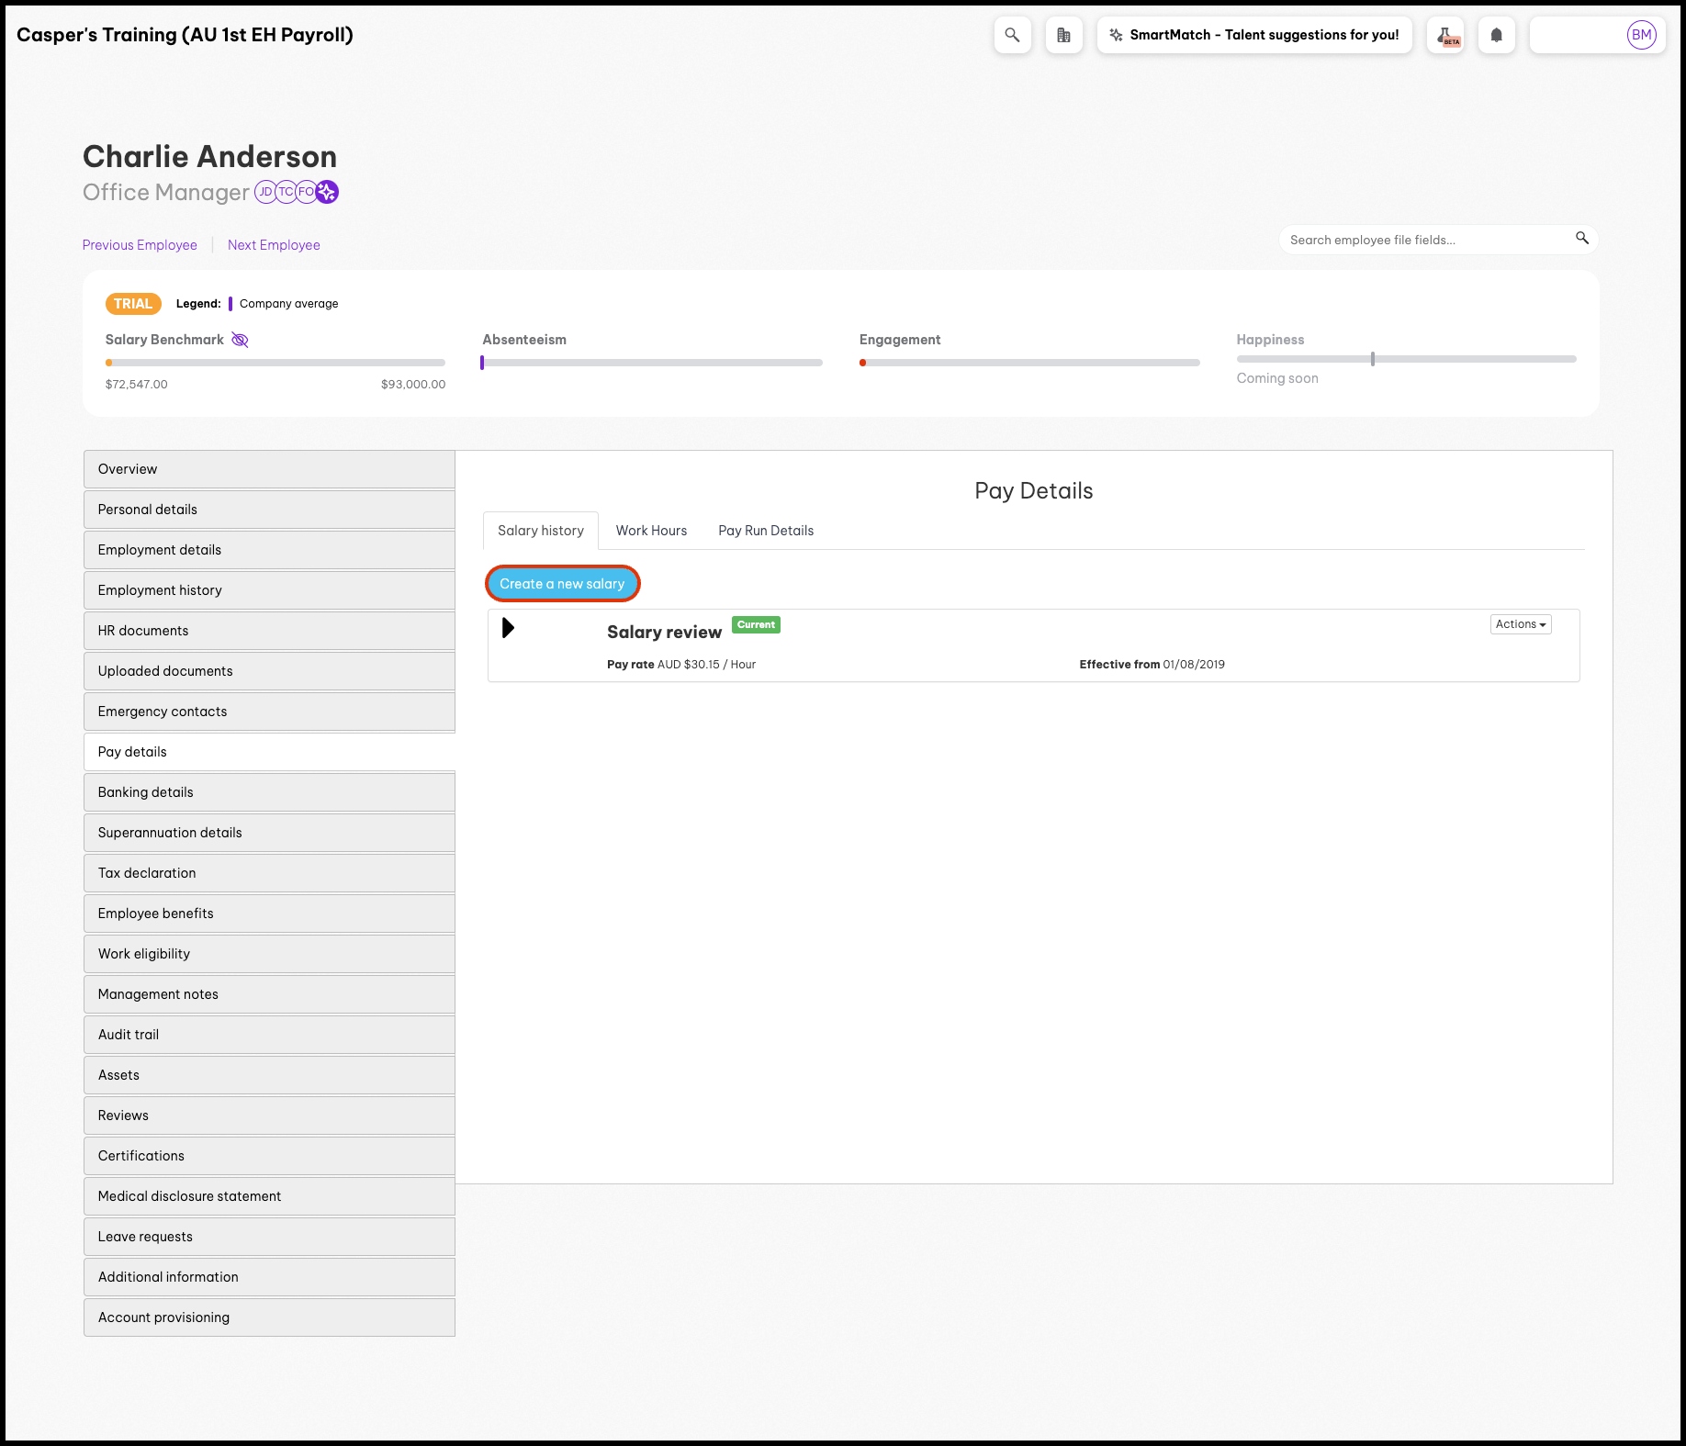Open the beta lab flask icon
The image size is (1686, 1446).
point(1444,35)
